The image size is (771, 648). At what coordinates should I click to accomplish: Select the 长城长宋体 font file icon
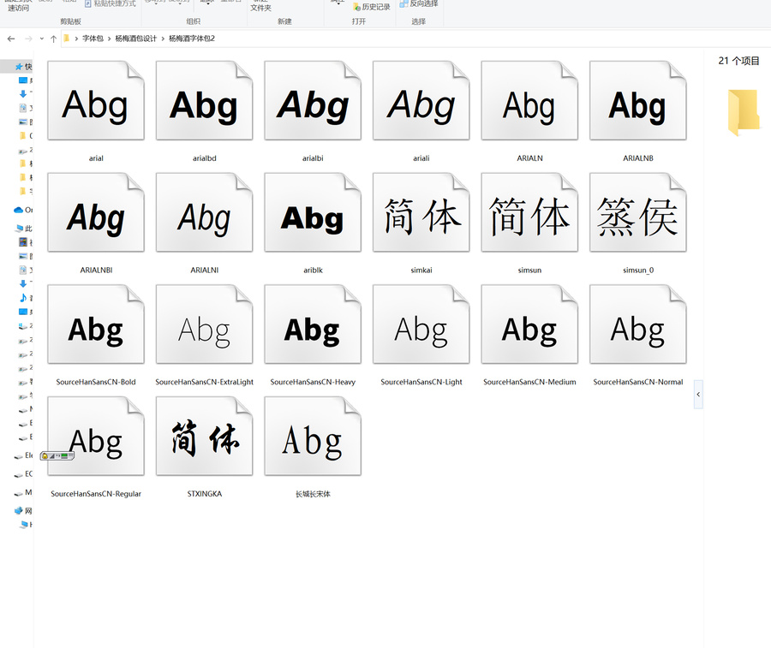click(313, 437)
